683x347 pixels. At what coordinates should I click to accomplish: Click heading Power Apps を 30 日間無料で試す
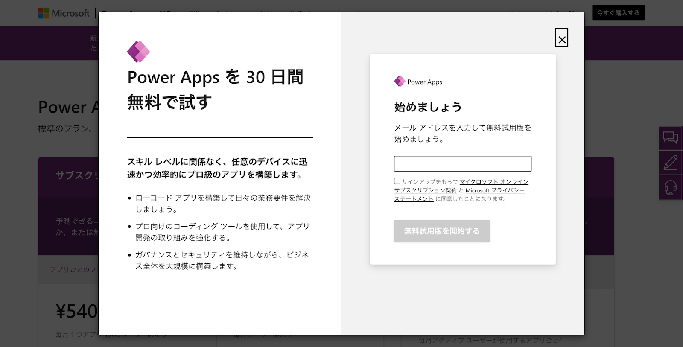[x=216, y=90]
